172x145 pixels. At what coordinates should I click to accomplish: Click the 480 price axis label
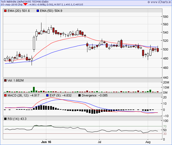point(166,58)
